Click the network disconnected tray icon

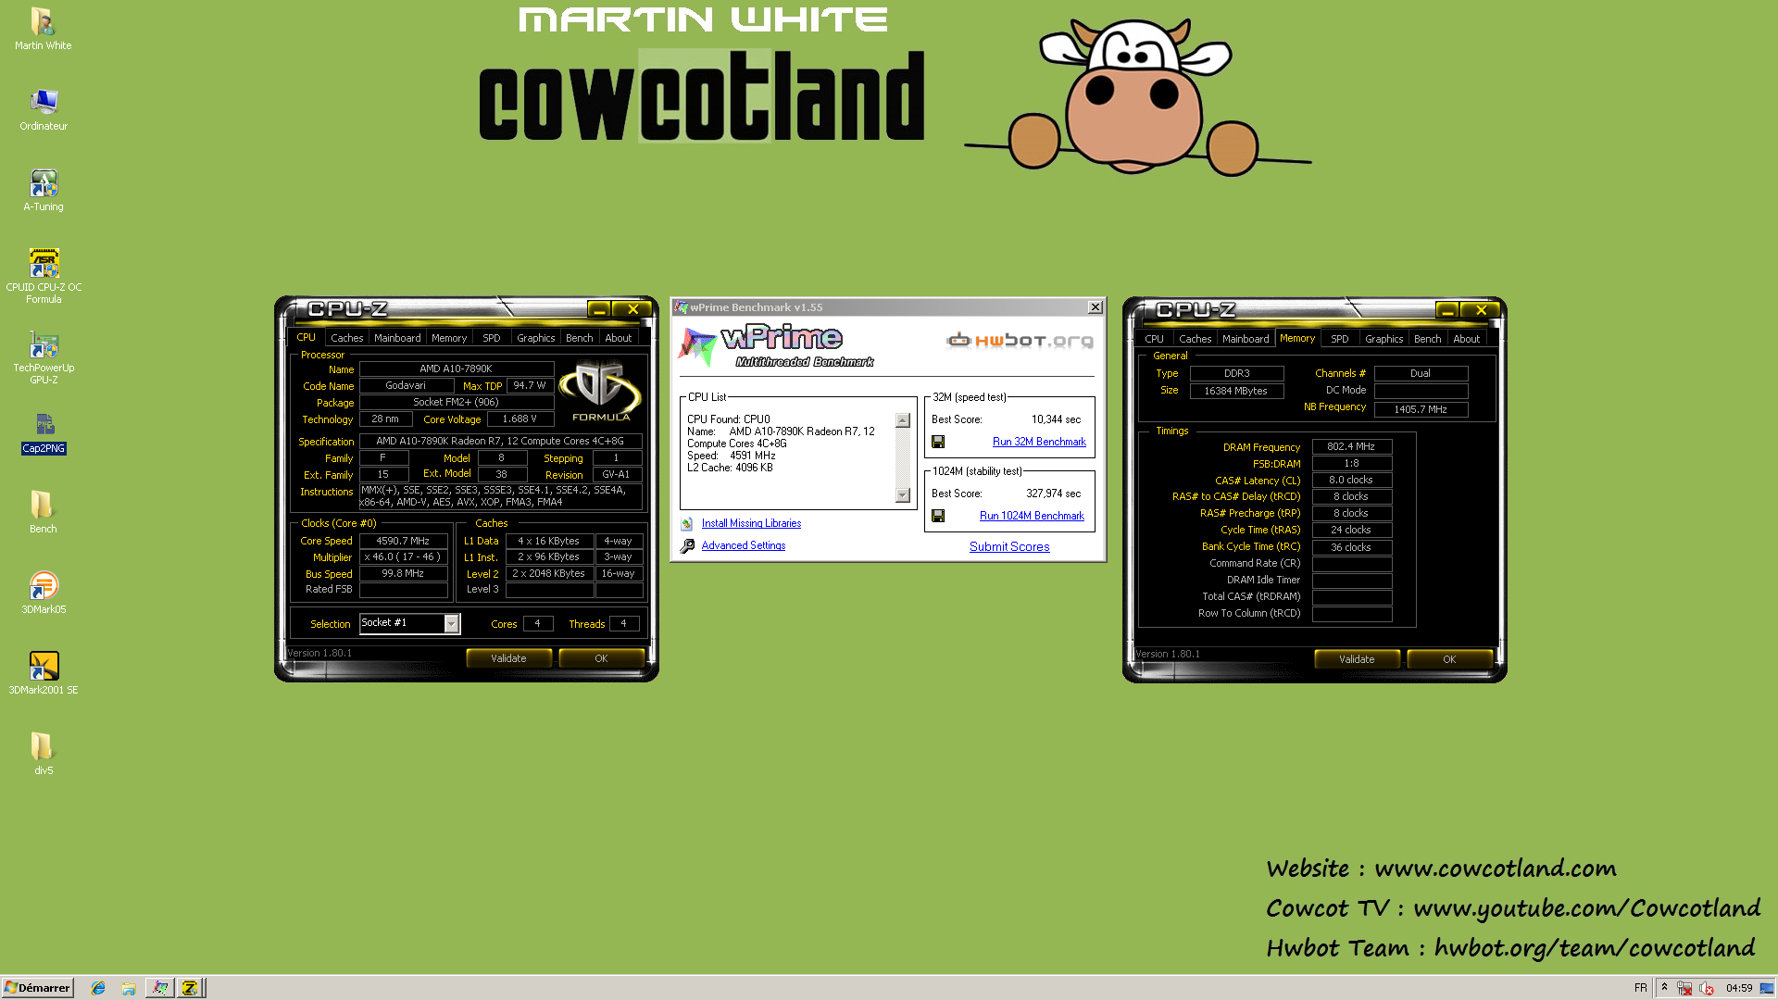(x=1684, y=989)
